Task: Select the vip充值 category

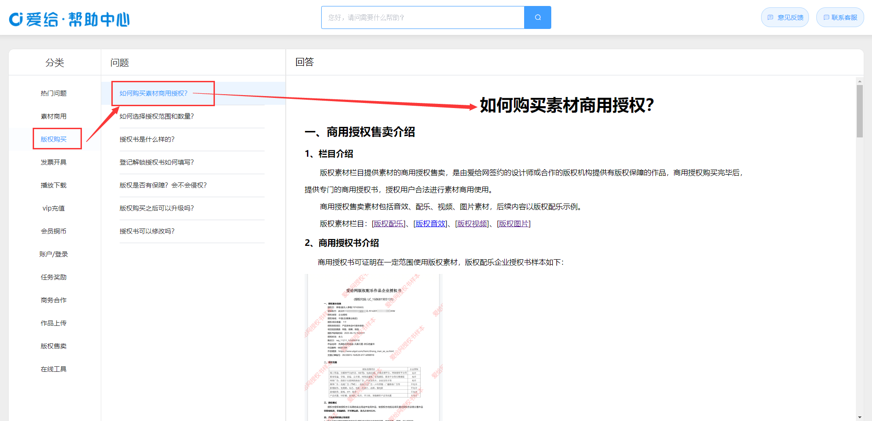Action: pyautogui.click(x=54, y=208)
